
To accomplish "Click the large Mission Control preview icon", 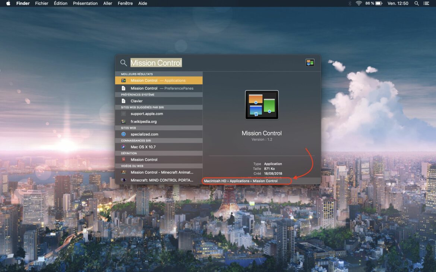I will click(262, 105).
